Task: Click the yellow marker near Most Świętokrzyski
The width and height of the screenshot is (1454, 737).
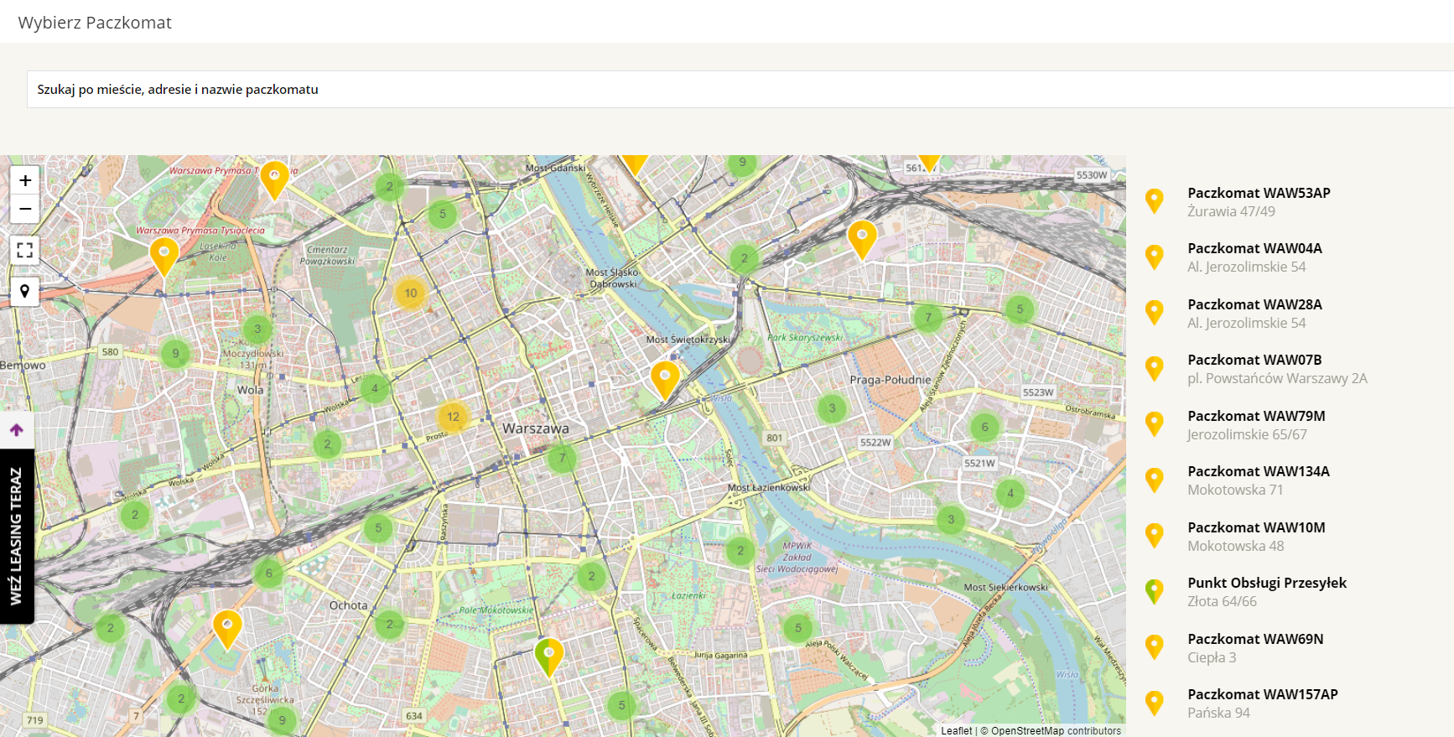Action: click(665, 379)
